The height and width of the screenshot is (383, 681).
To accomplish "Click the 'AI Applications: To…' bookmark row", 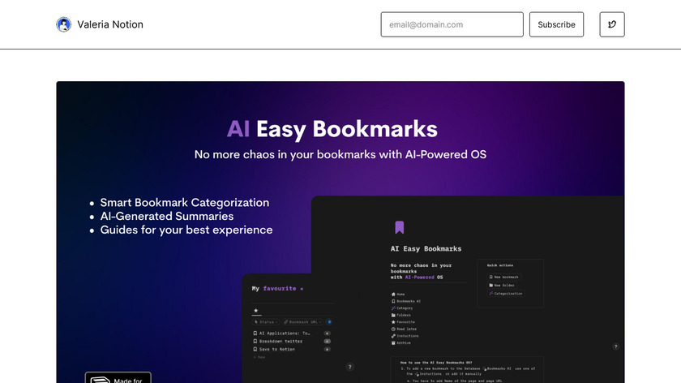I will click(x=291, y=334).
